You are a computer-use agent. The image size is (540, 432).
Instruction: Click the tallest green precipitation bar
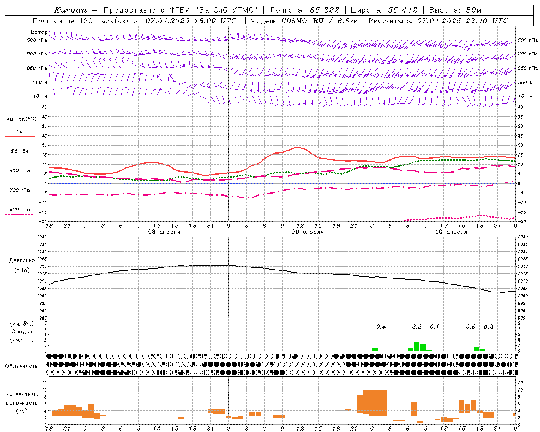417,346
